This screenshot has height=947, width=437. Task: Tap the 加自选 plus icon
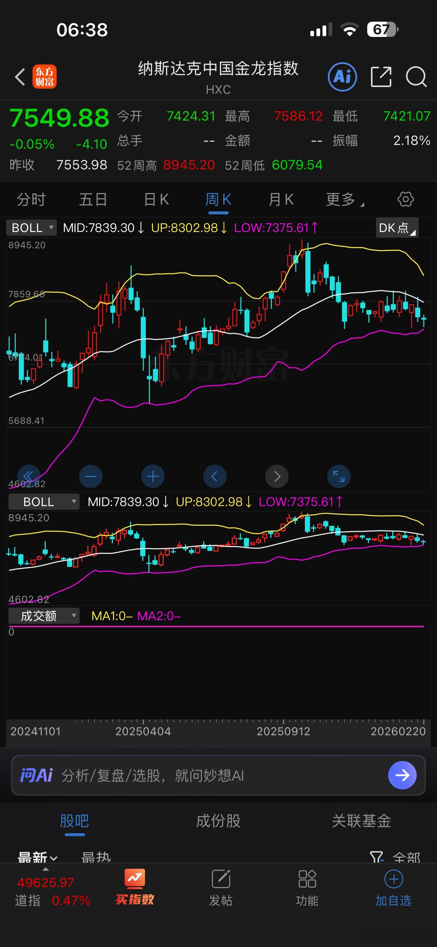tap(394, 879)
